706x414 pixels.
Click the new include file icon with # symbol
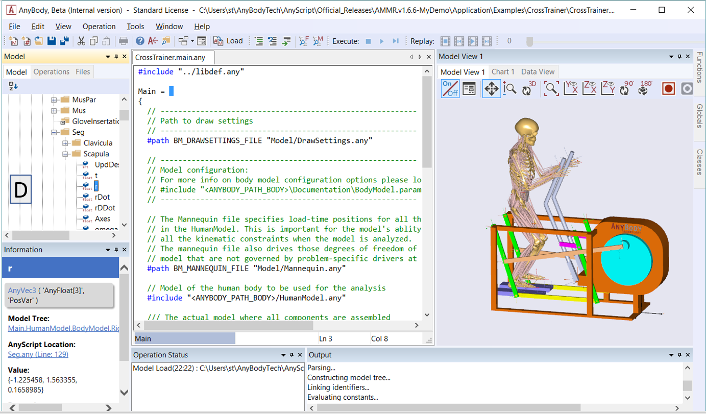click(26, 41)
